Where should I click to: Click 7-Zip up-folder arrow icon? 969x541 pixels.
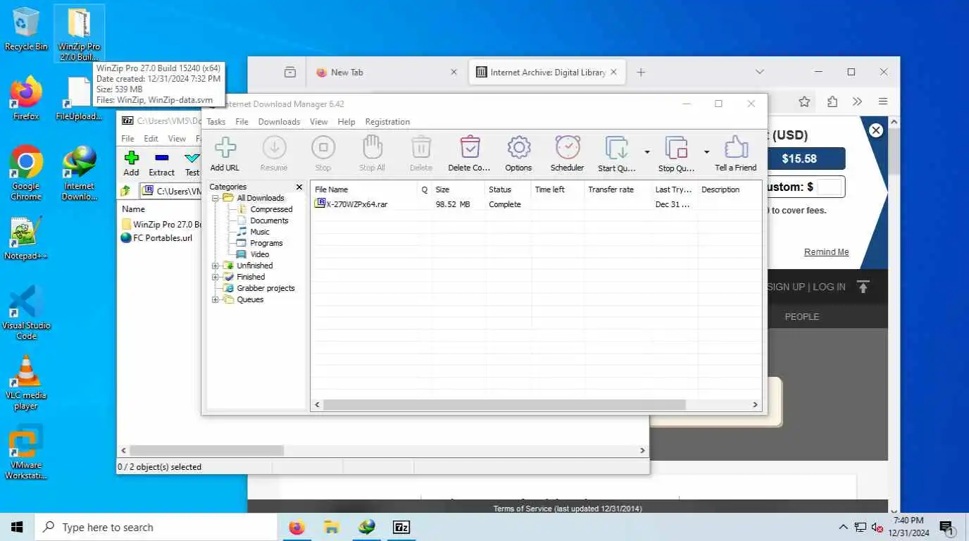[125, 191]
